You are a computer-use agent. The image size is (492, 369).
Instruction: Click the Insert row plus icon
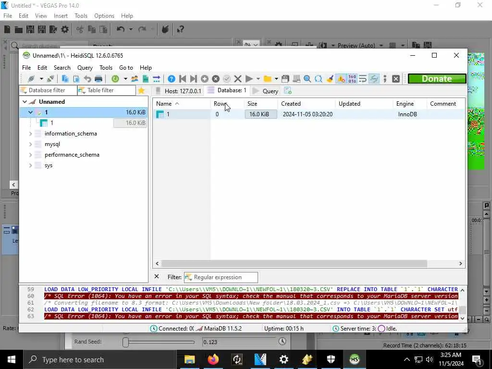click(205, 79)
